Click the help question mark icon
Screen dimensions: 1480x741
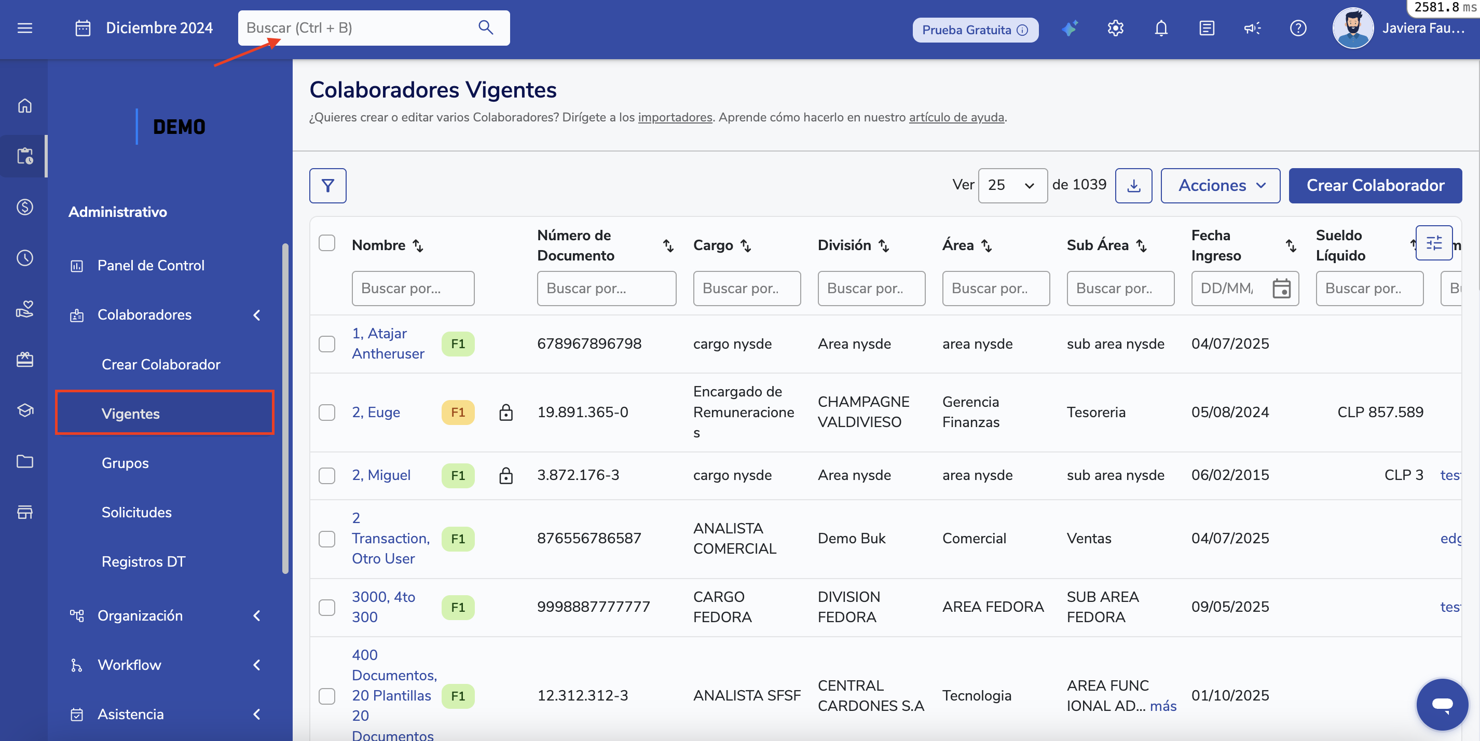[x=1298, y=28]
